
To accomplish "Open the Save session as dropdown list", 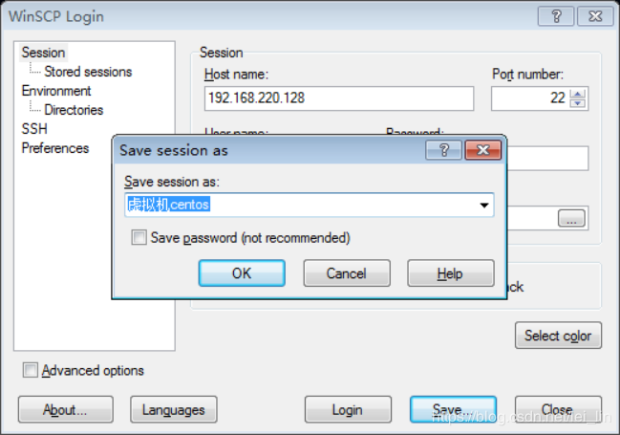I will tap(483, 205).
